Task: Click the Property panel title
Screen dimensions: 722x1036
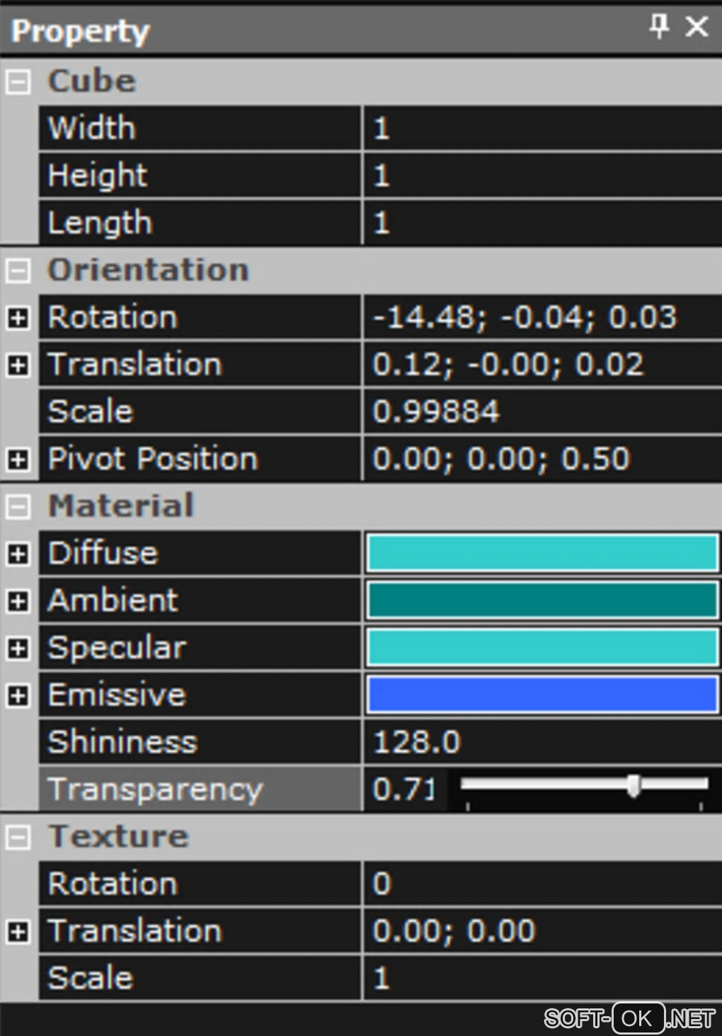Action: click(x=81, y=31)
